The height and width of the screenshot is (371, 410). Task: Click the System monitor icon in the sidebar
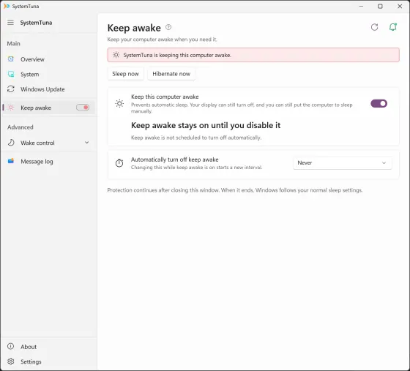click(x=11, y=74)
